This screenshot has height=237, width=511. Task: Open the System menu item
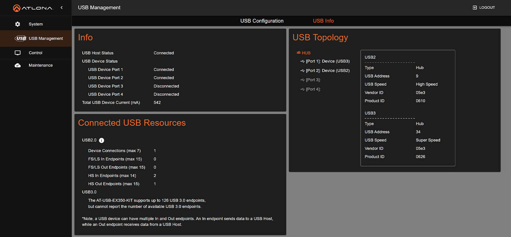(x=36, y=24)
